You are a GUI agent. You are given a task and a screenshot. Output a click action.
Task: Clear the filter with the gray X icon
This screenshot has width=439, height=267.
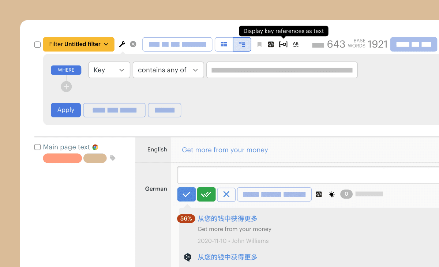pyautogui.click(x=133, y=44)
